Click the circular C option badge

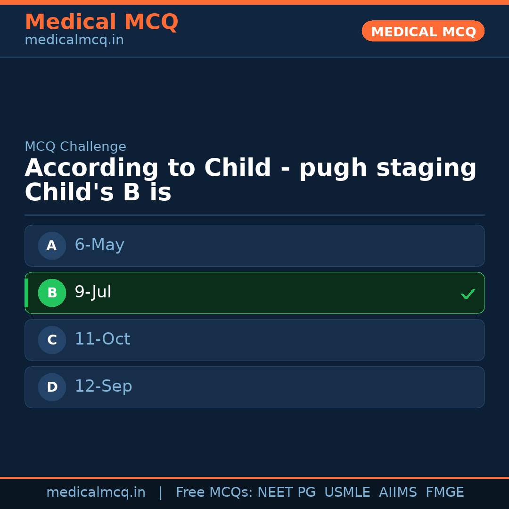[x=52, y=340]
